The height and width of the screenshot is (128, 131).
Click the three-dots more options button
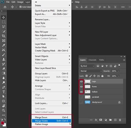click(x=123, y=7)
